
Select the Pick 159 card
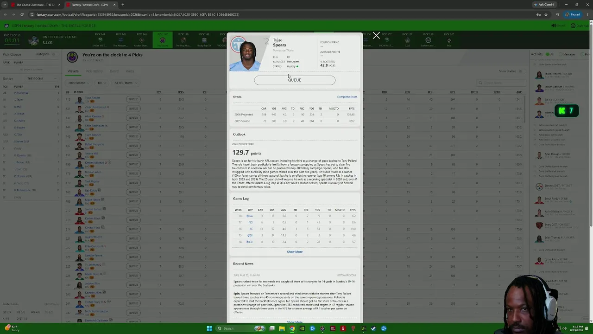tap(428, 40)
